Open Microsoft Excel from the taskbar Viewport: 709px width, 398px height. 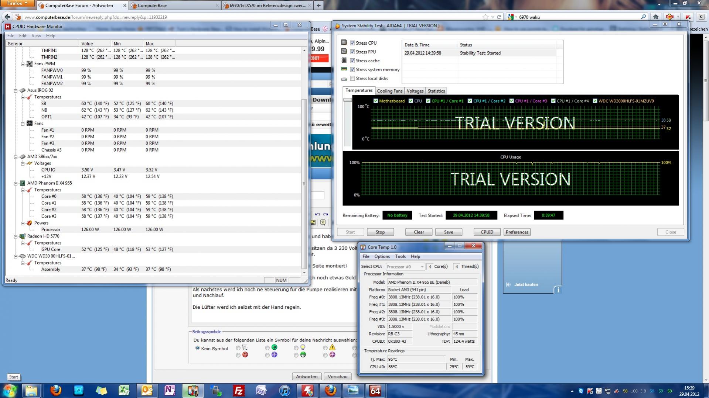124,390
